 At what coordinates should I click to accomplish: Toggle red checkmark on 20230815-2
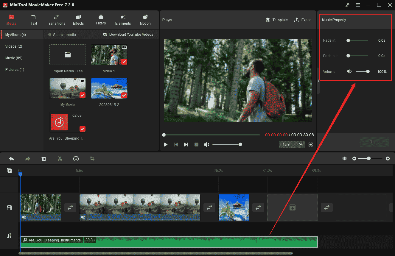pyautogui.click(x=124, y=95)
